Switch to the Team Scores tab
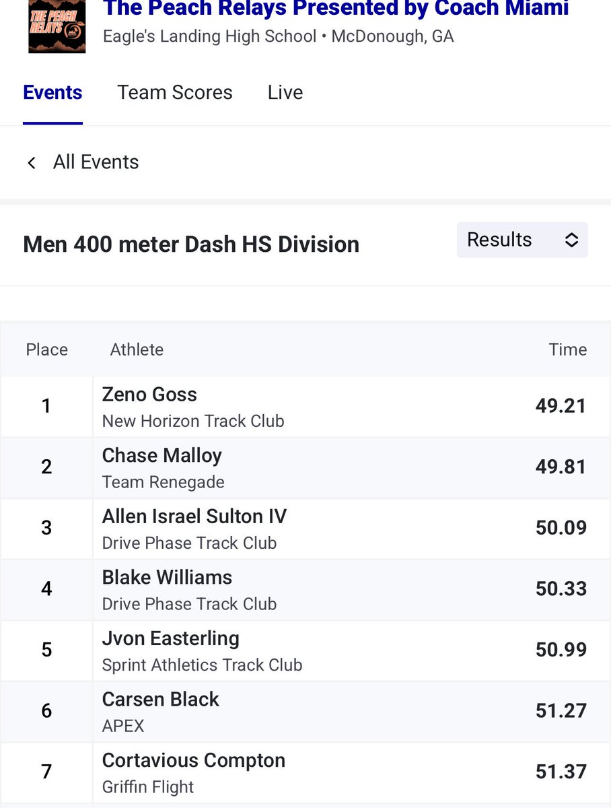This screenshot has width=611, height=808. tap(175, 92)
